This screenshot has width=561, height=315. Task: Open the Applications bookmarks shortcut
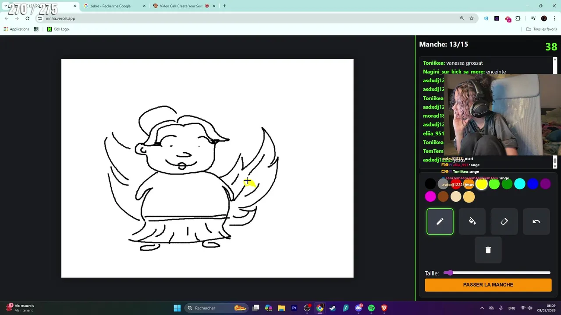(16, 29)
